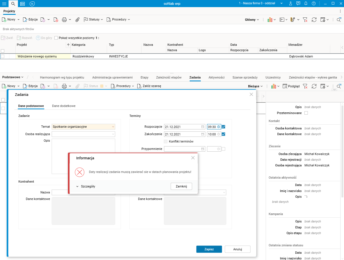This screenshot has width=344, height=260.
Task: Open the search icon at Projekty toolbar right end
Action: coord(339,20)
